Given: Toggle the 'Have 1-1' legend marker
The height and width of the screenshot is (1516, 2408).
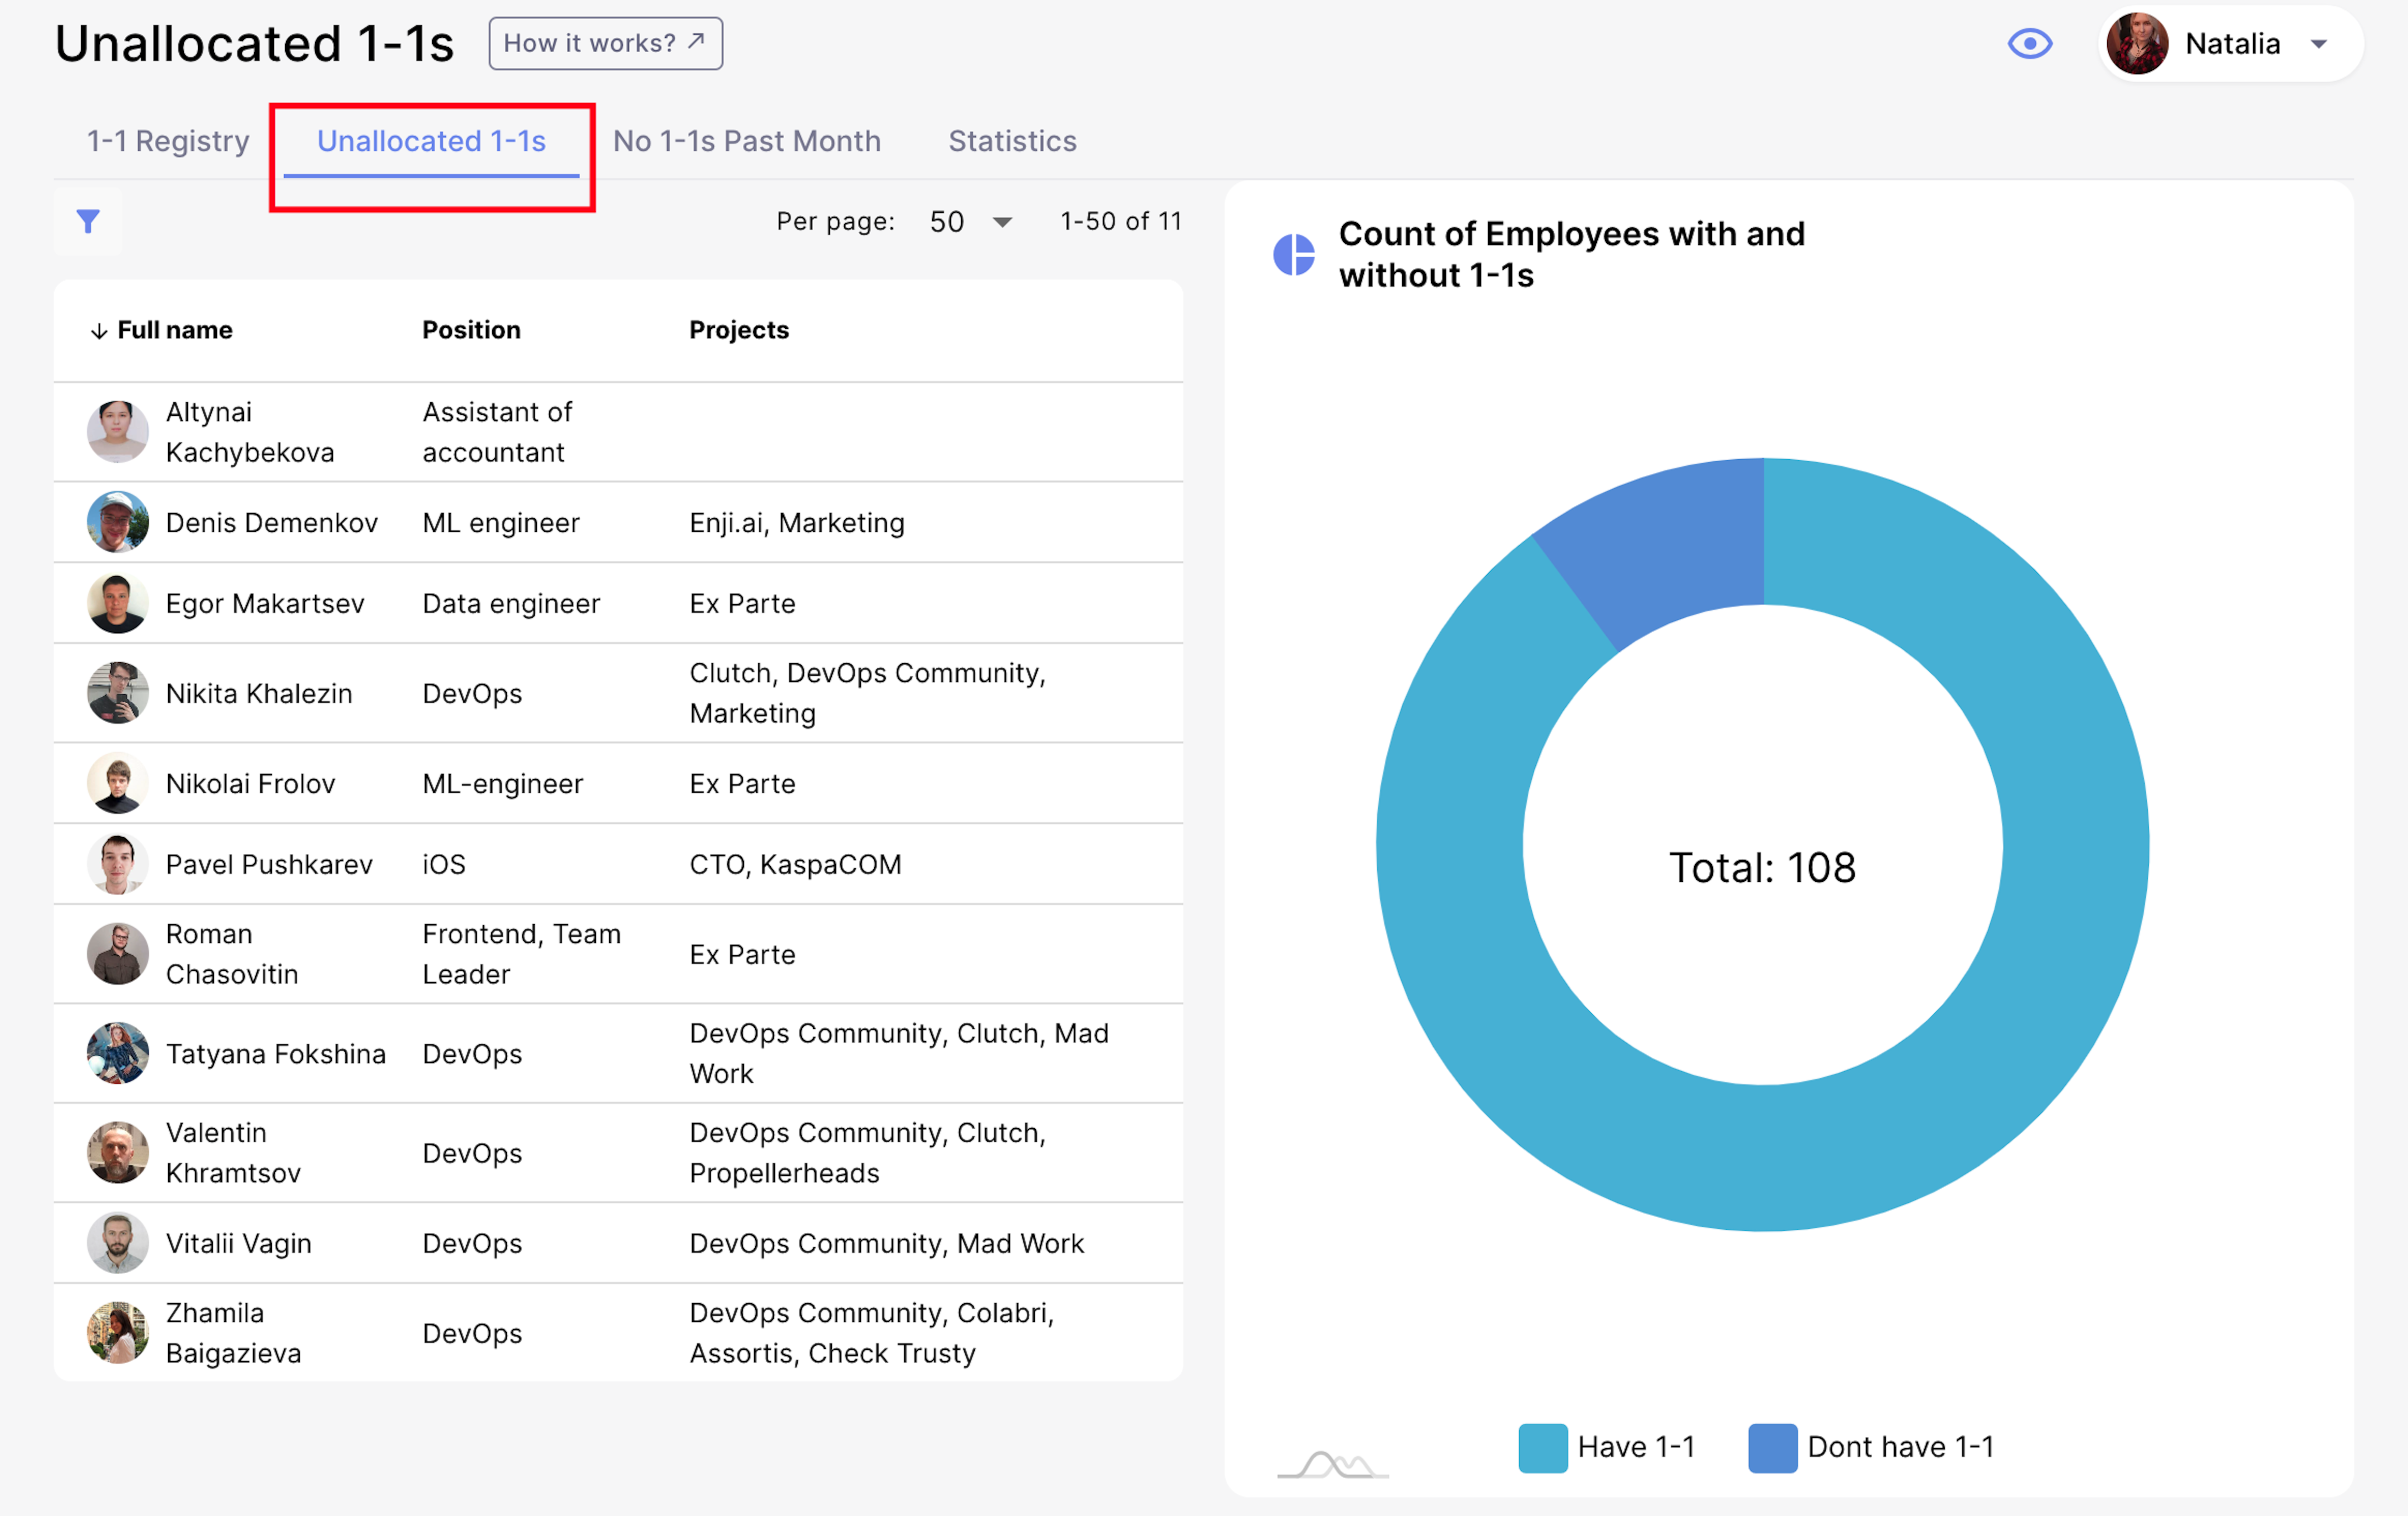Looking at the screenshot, I should pyautogui.click(x=1542, y=1447).
